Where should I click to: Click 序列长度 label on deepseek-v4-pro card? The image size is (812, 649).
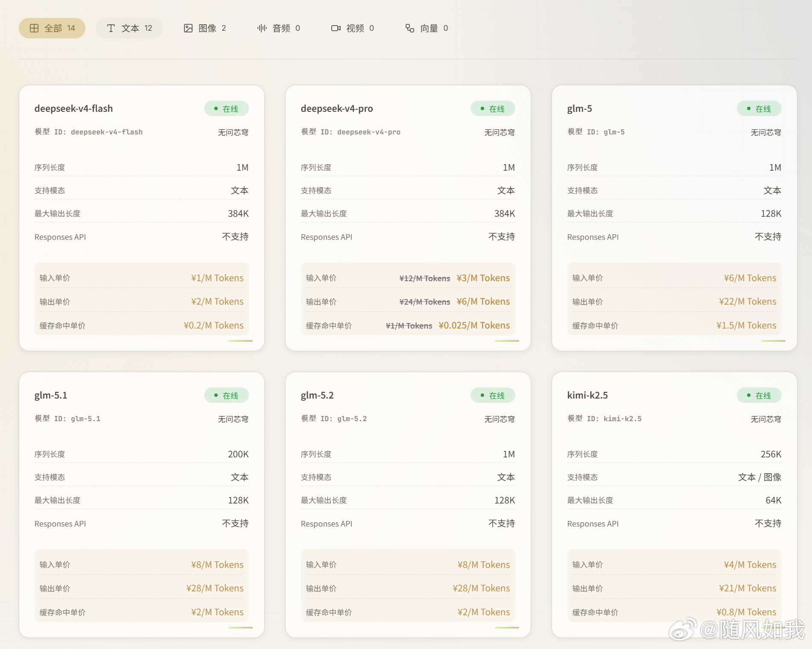316,168
